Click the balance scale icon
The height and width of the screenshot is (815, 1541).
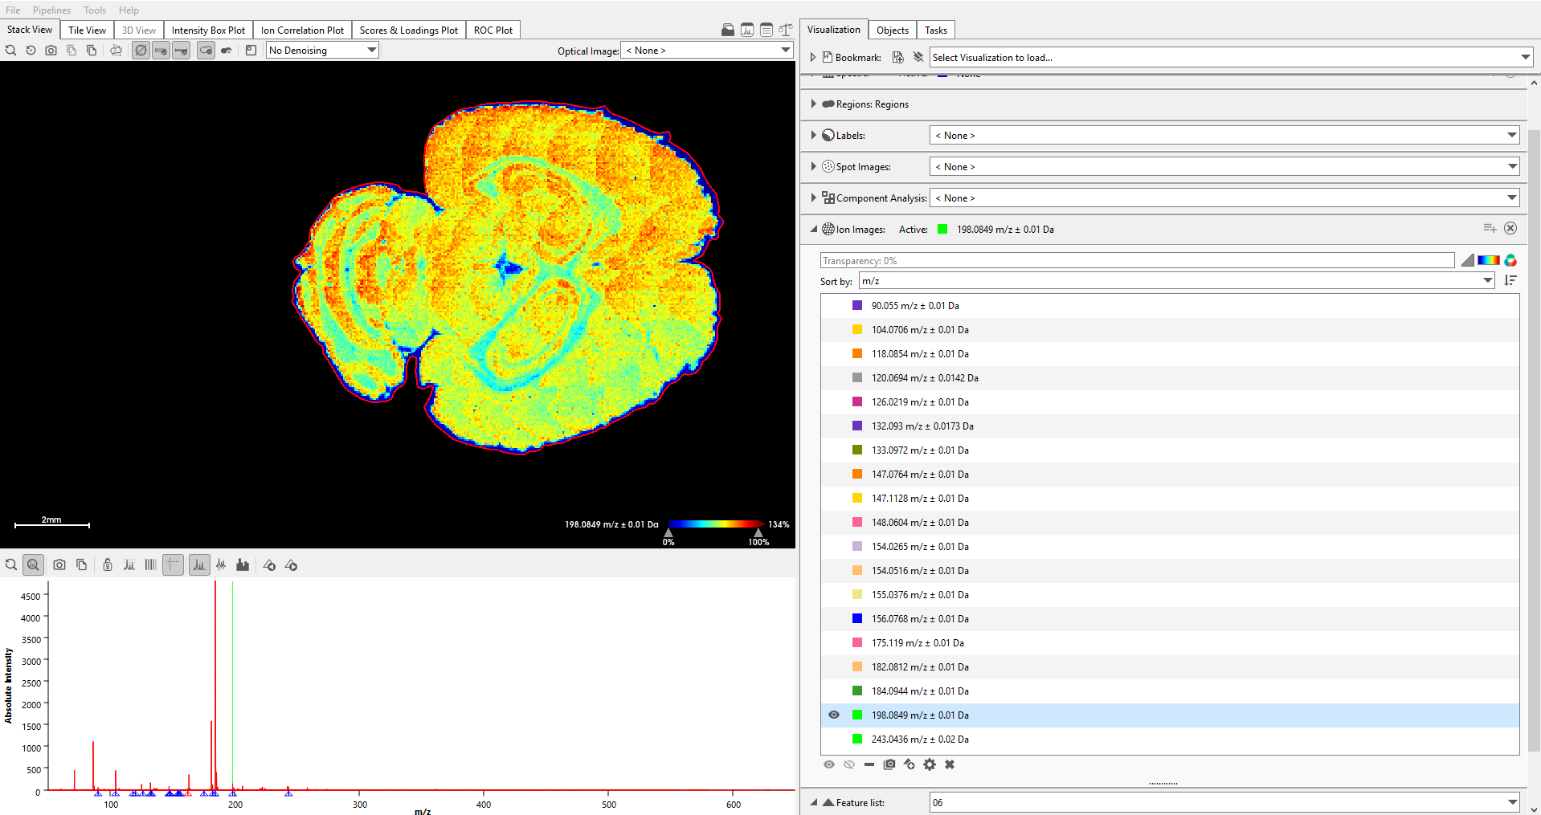pyautogui.click(x=786, y=31)
